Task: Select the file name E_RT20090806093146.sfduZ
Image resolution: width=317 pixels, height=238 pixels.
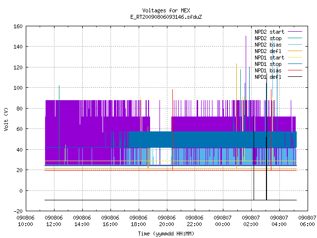Action: tap(166, 17)
